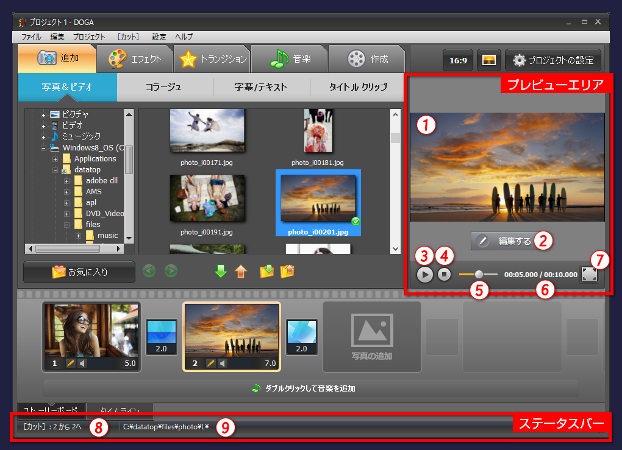
Task: Expand the datatop folder in the tree
Action: click(55, 169)
